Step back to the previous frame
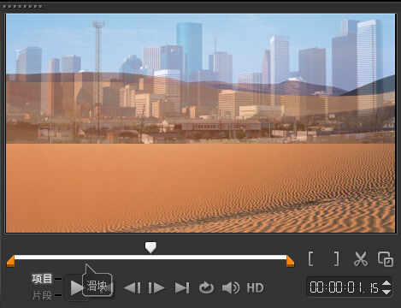 click(133, 287)
